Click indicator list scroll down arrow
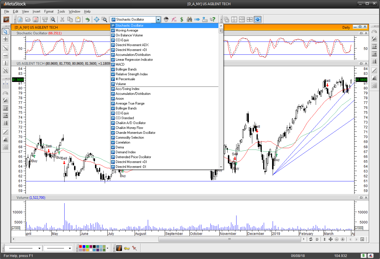This screenshot has height=259, width=380. coord(221,167)
